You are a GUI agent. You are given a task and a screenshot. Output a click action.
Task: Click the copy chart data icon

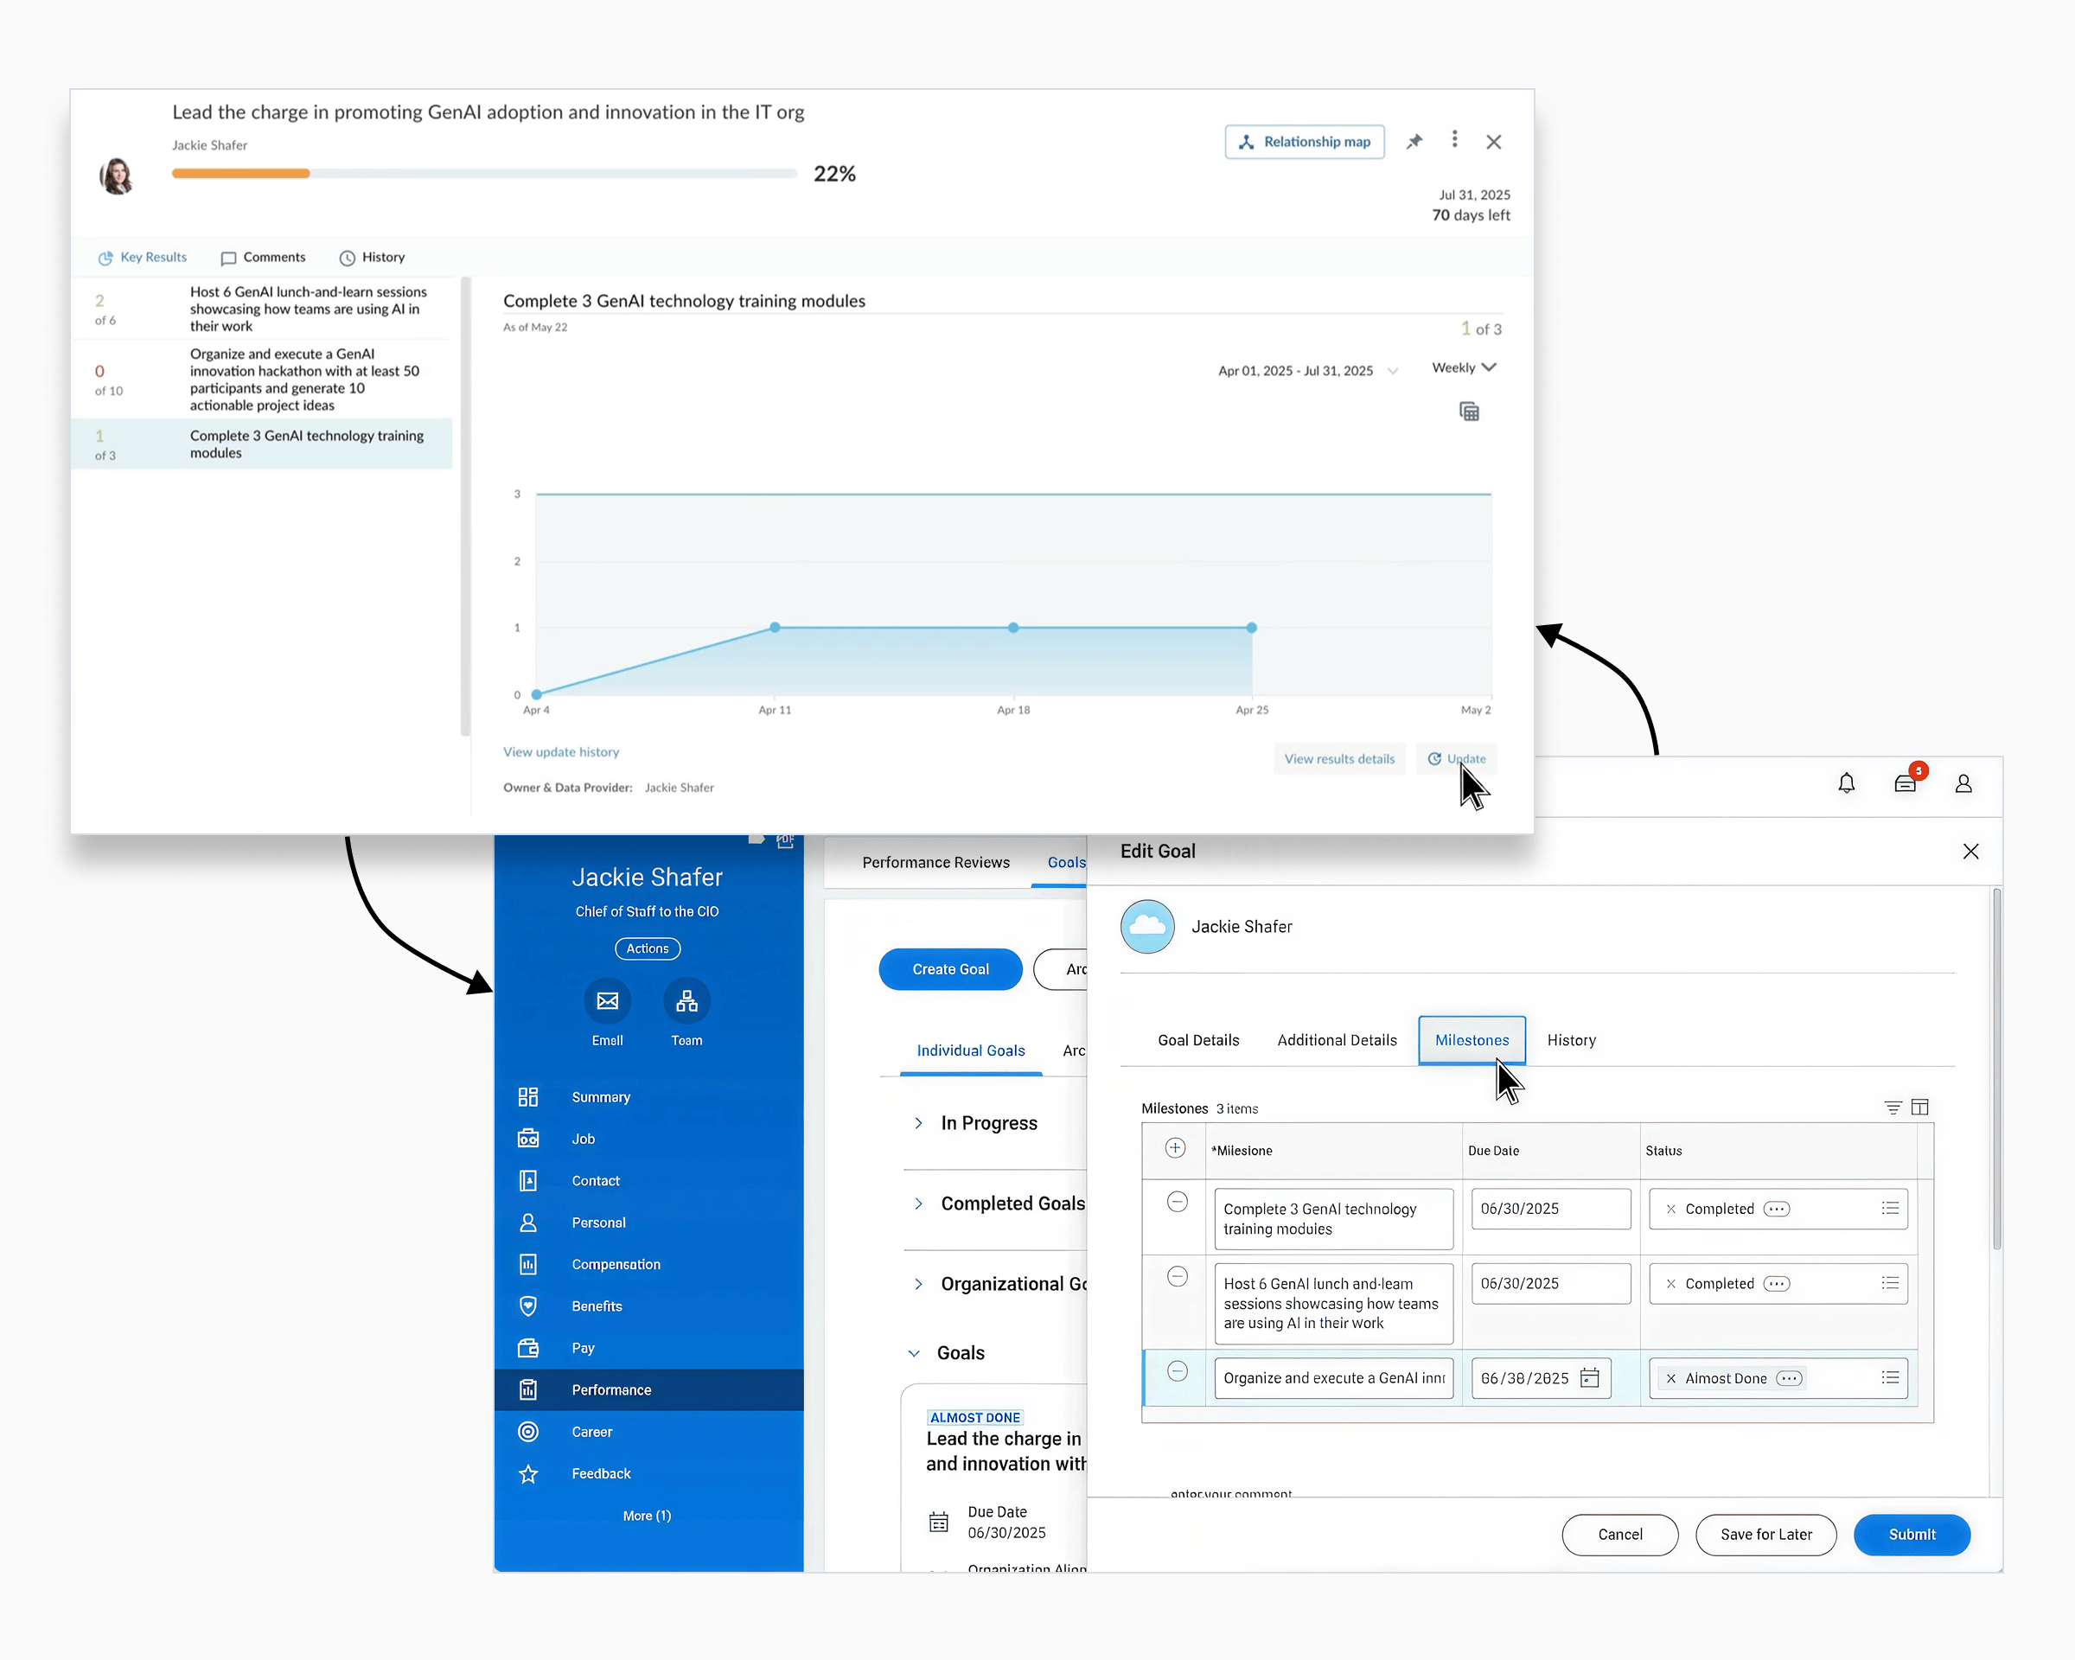click(x=1470, y=412)
